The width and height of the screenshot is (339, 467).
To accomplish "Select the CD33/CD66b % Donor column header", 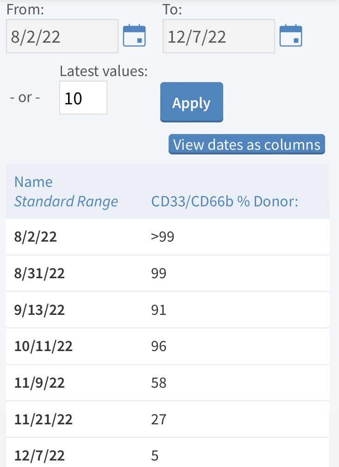I will (x=225, y=202).
